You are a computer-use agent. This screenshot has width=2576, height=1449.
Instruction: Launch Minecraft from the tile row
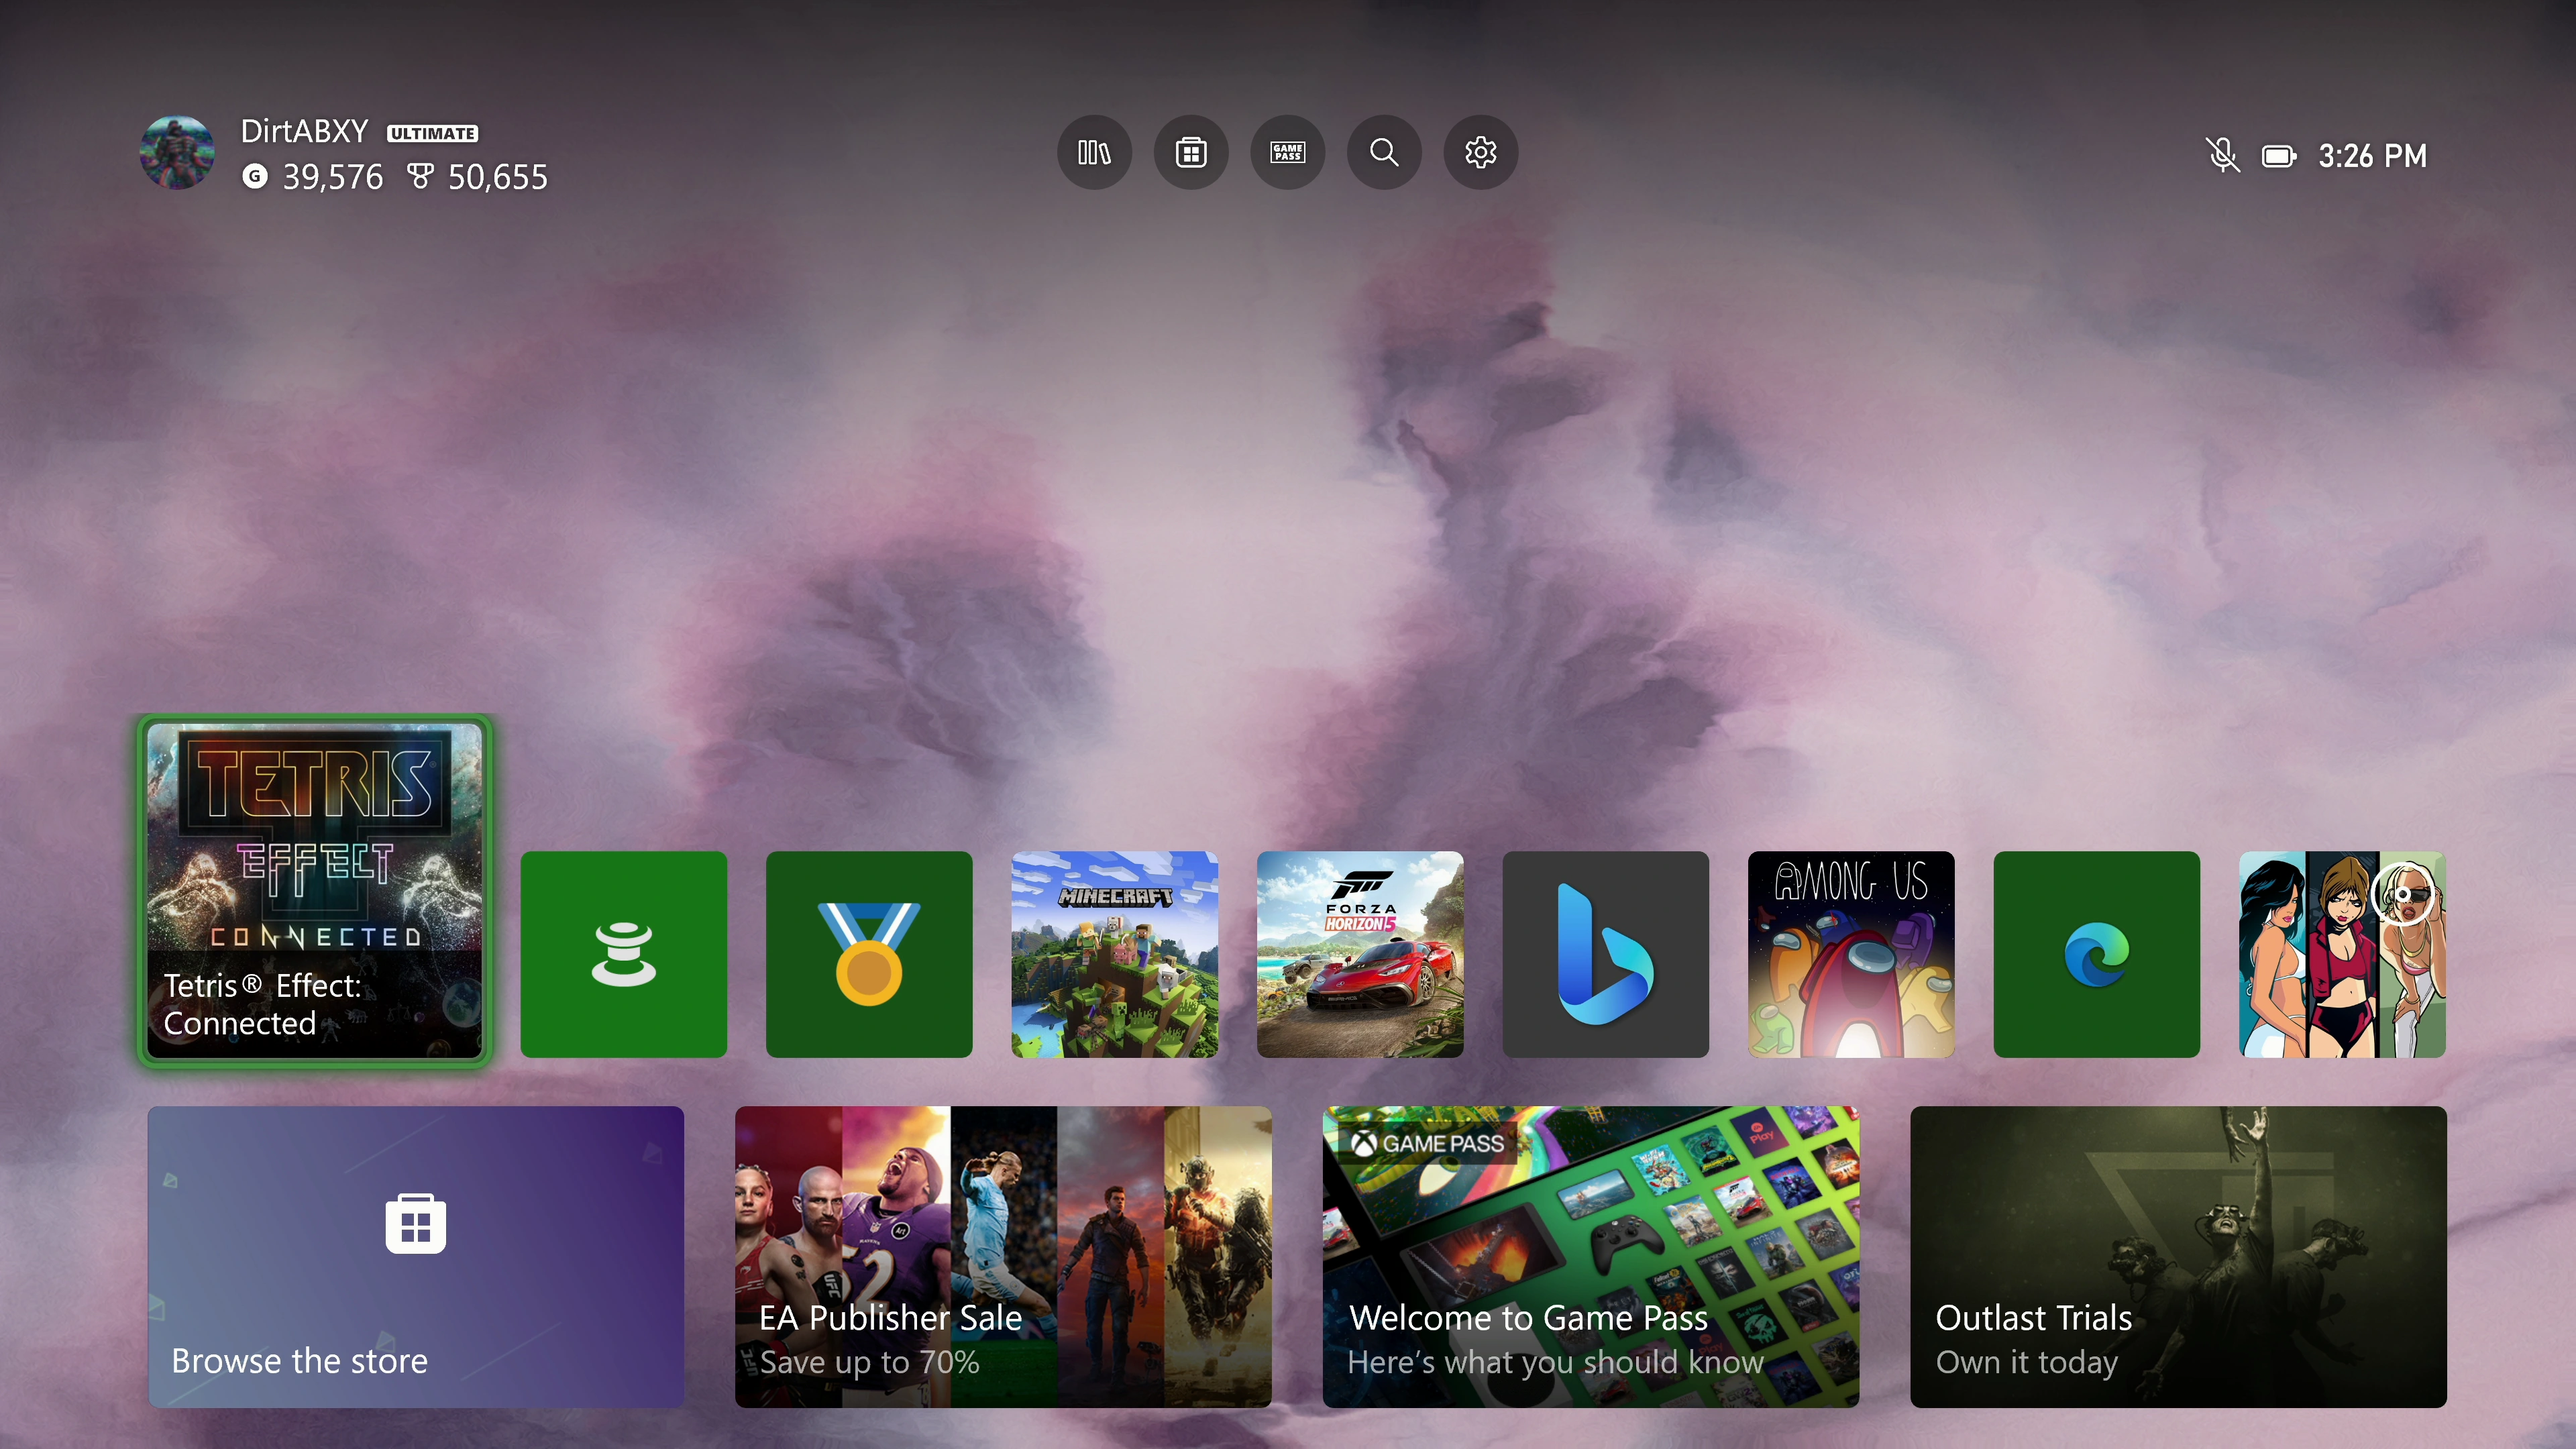[x=1114, y=954]
